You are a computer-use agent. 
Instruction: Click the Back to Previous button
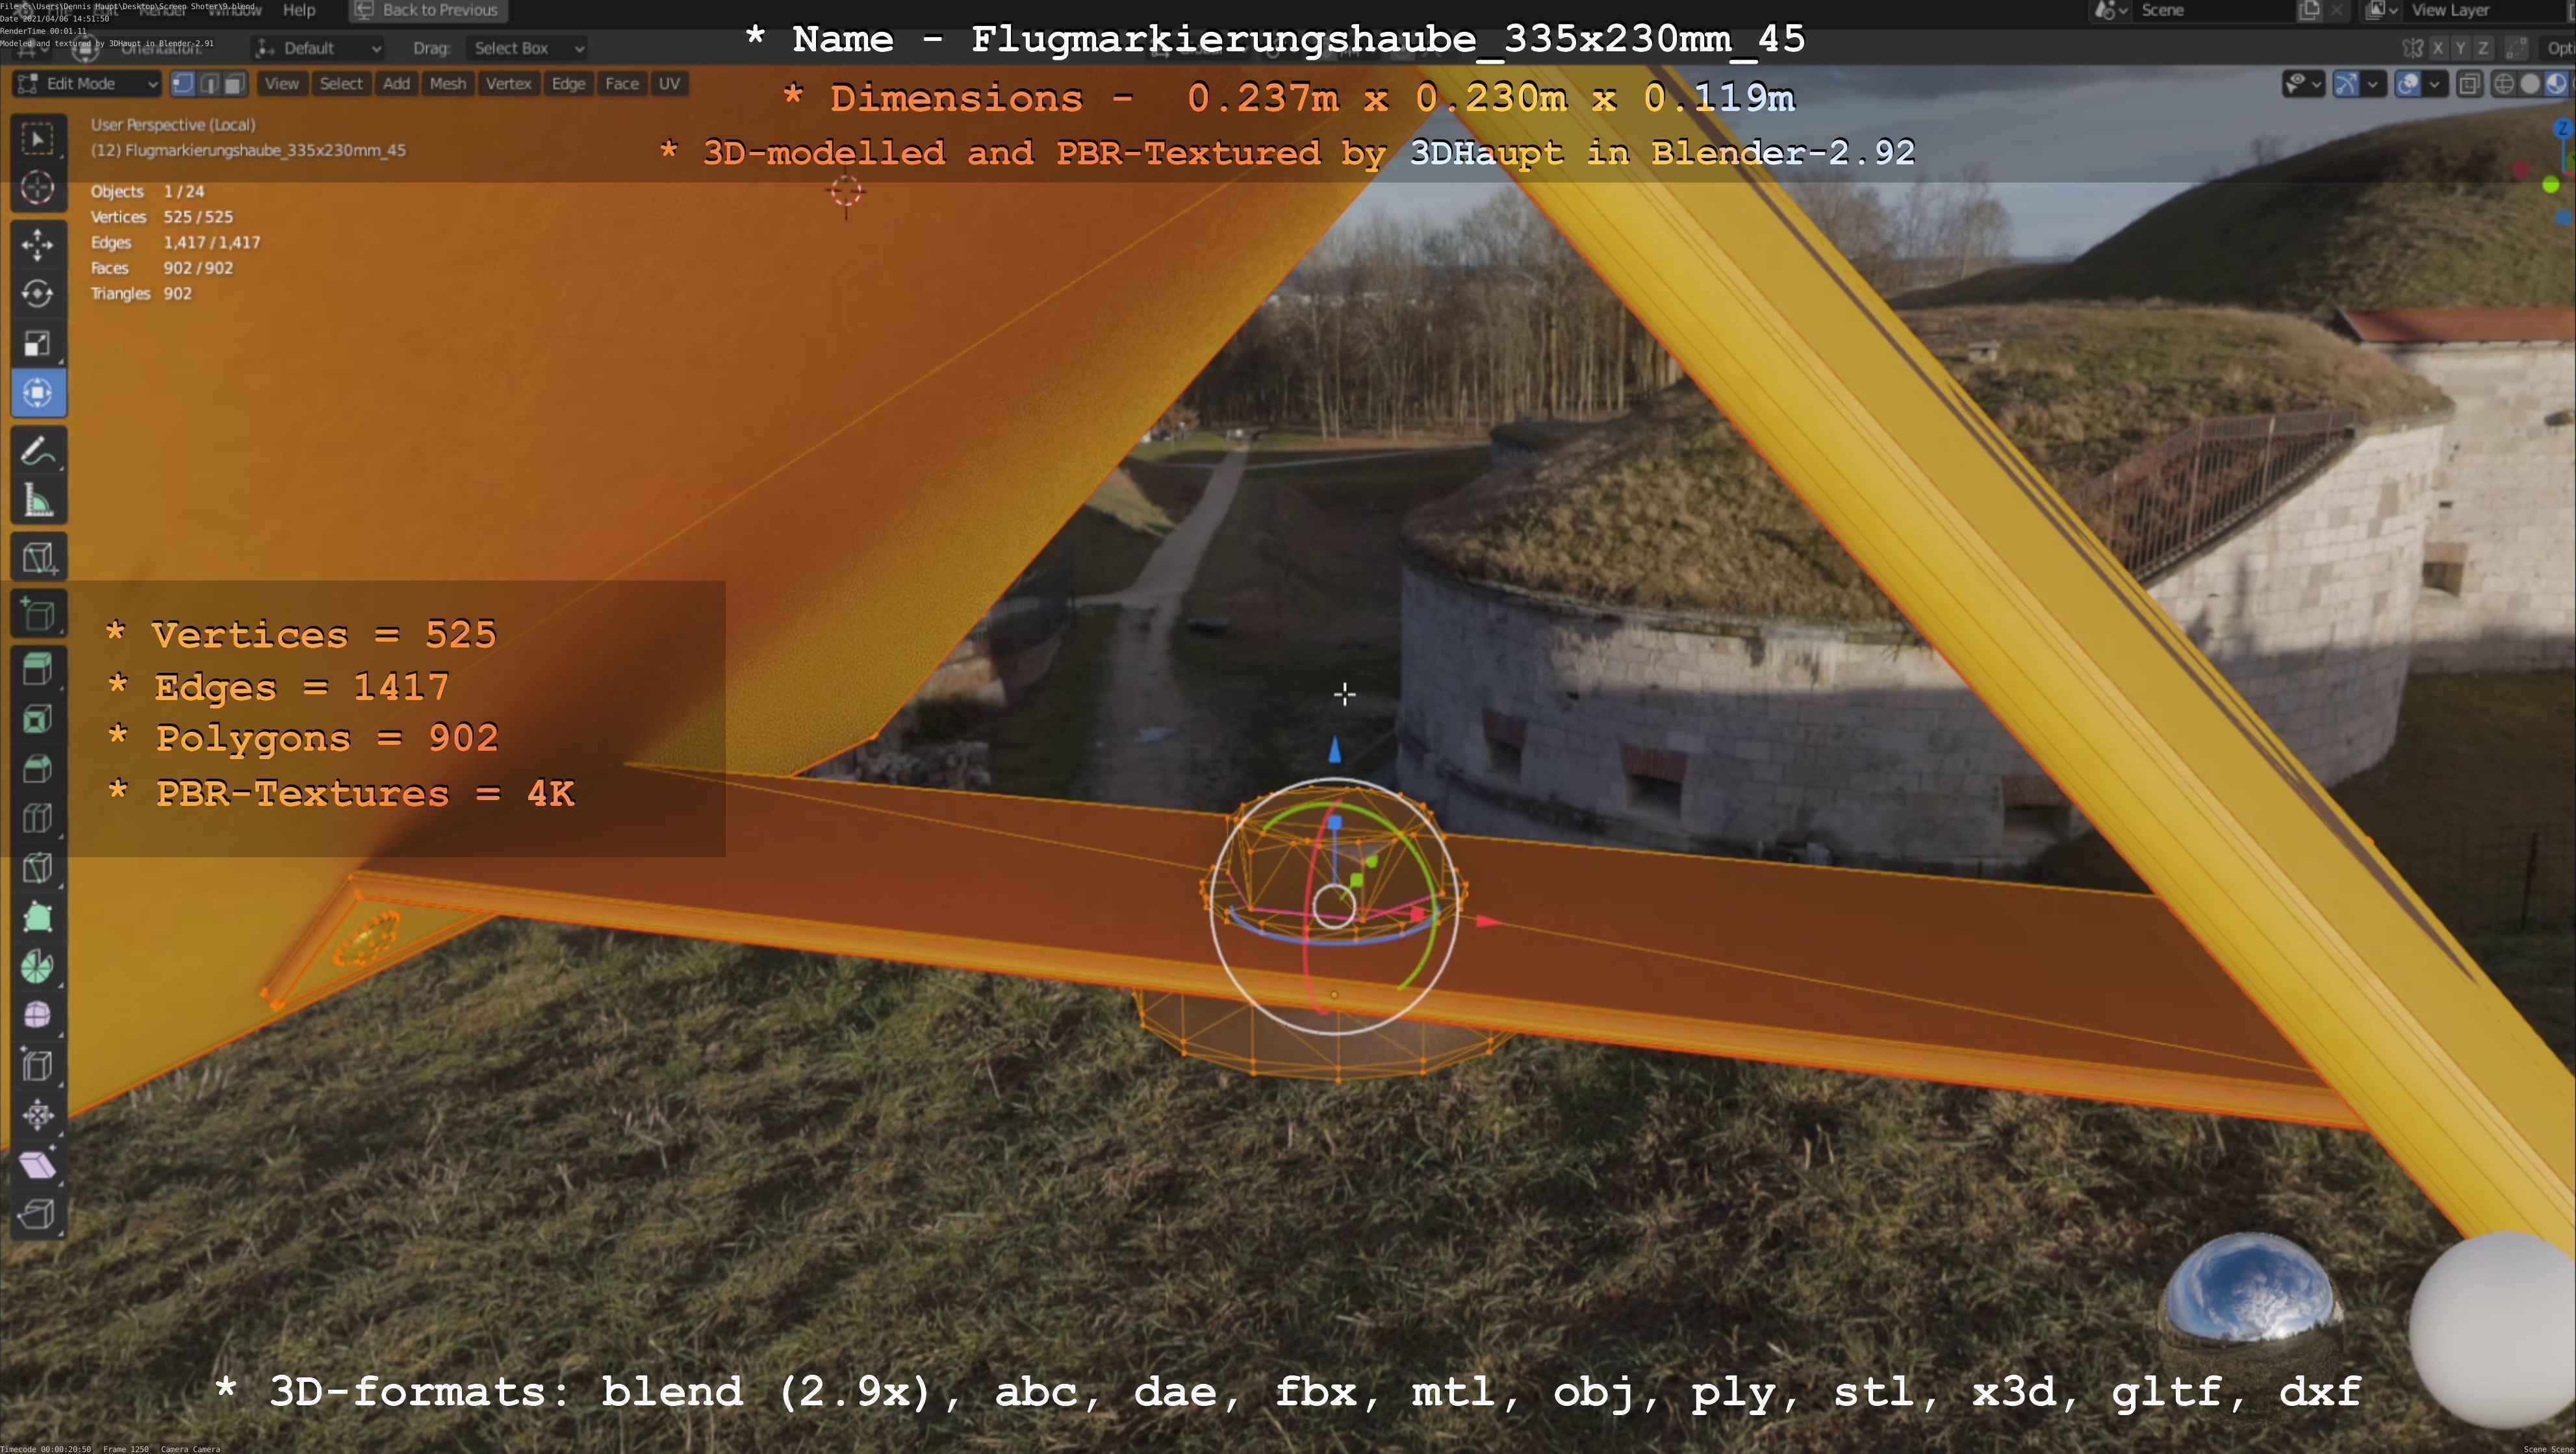[x=428, y=10]
